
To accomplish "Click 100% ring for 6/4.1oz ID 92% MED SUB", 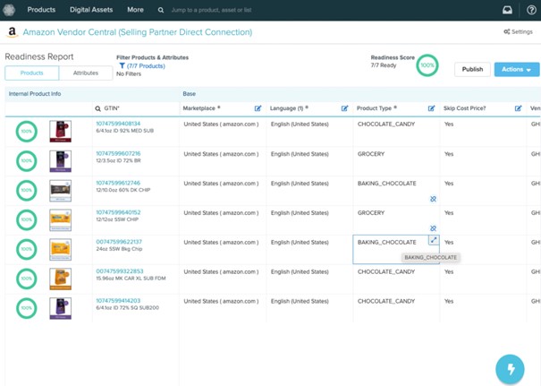I will point(27,132).
